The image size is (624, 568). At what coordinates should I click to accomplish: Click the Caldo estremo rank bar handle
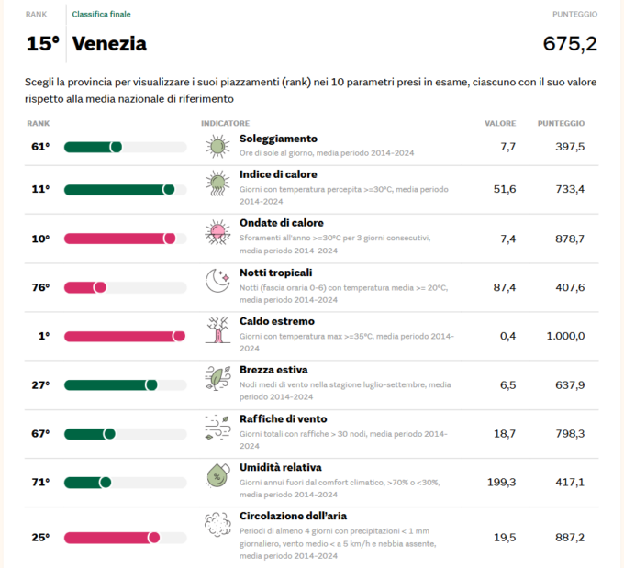click(x=179, y=337)
